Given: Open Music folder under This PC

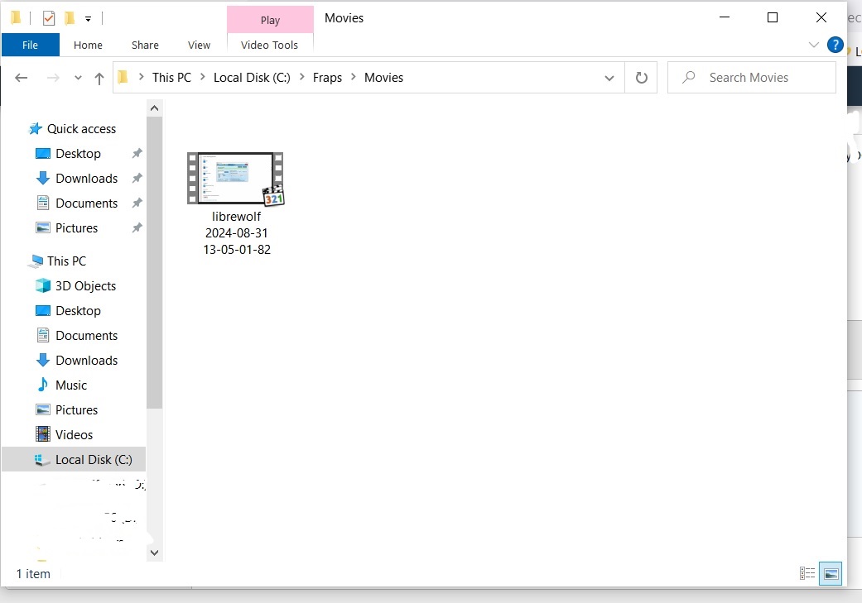Looking at the screenshot, I should [71, 385].
